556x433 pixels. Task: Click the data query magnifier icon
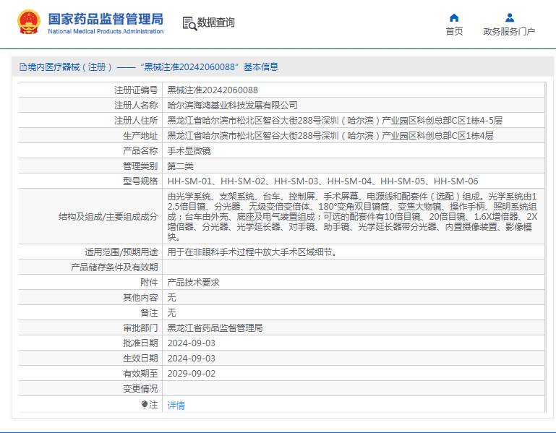(189, 23)
